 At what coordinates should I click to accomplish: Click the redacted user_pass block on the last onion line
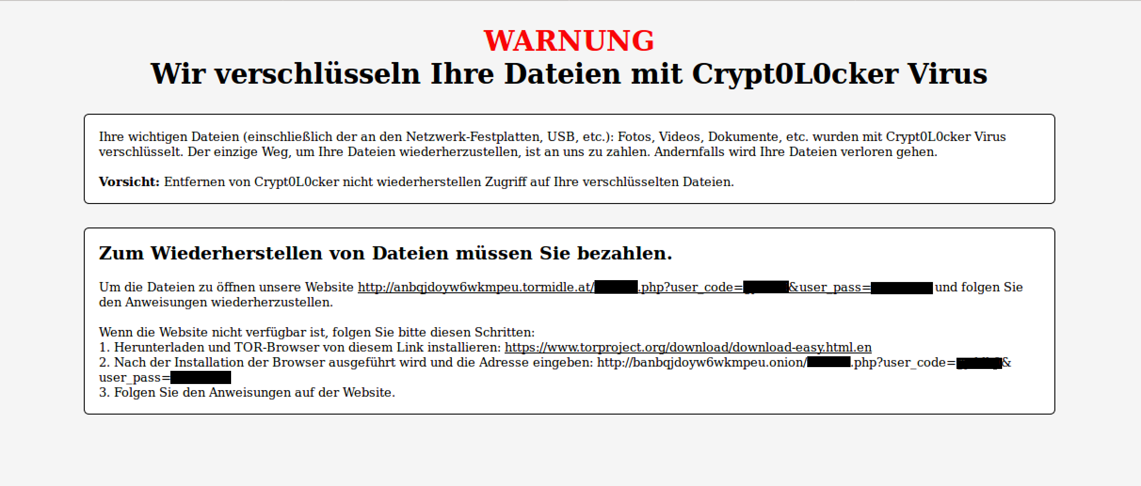(x=201, y=377)
